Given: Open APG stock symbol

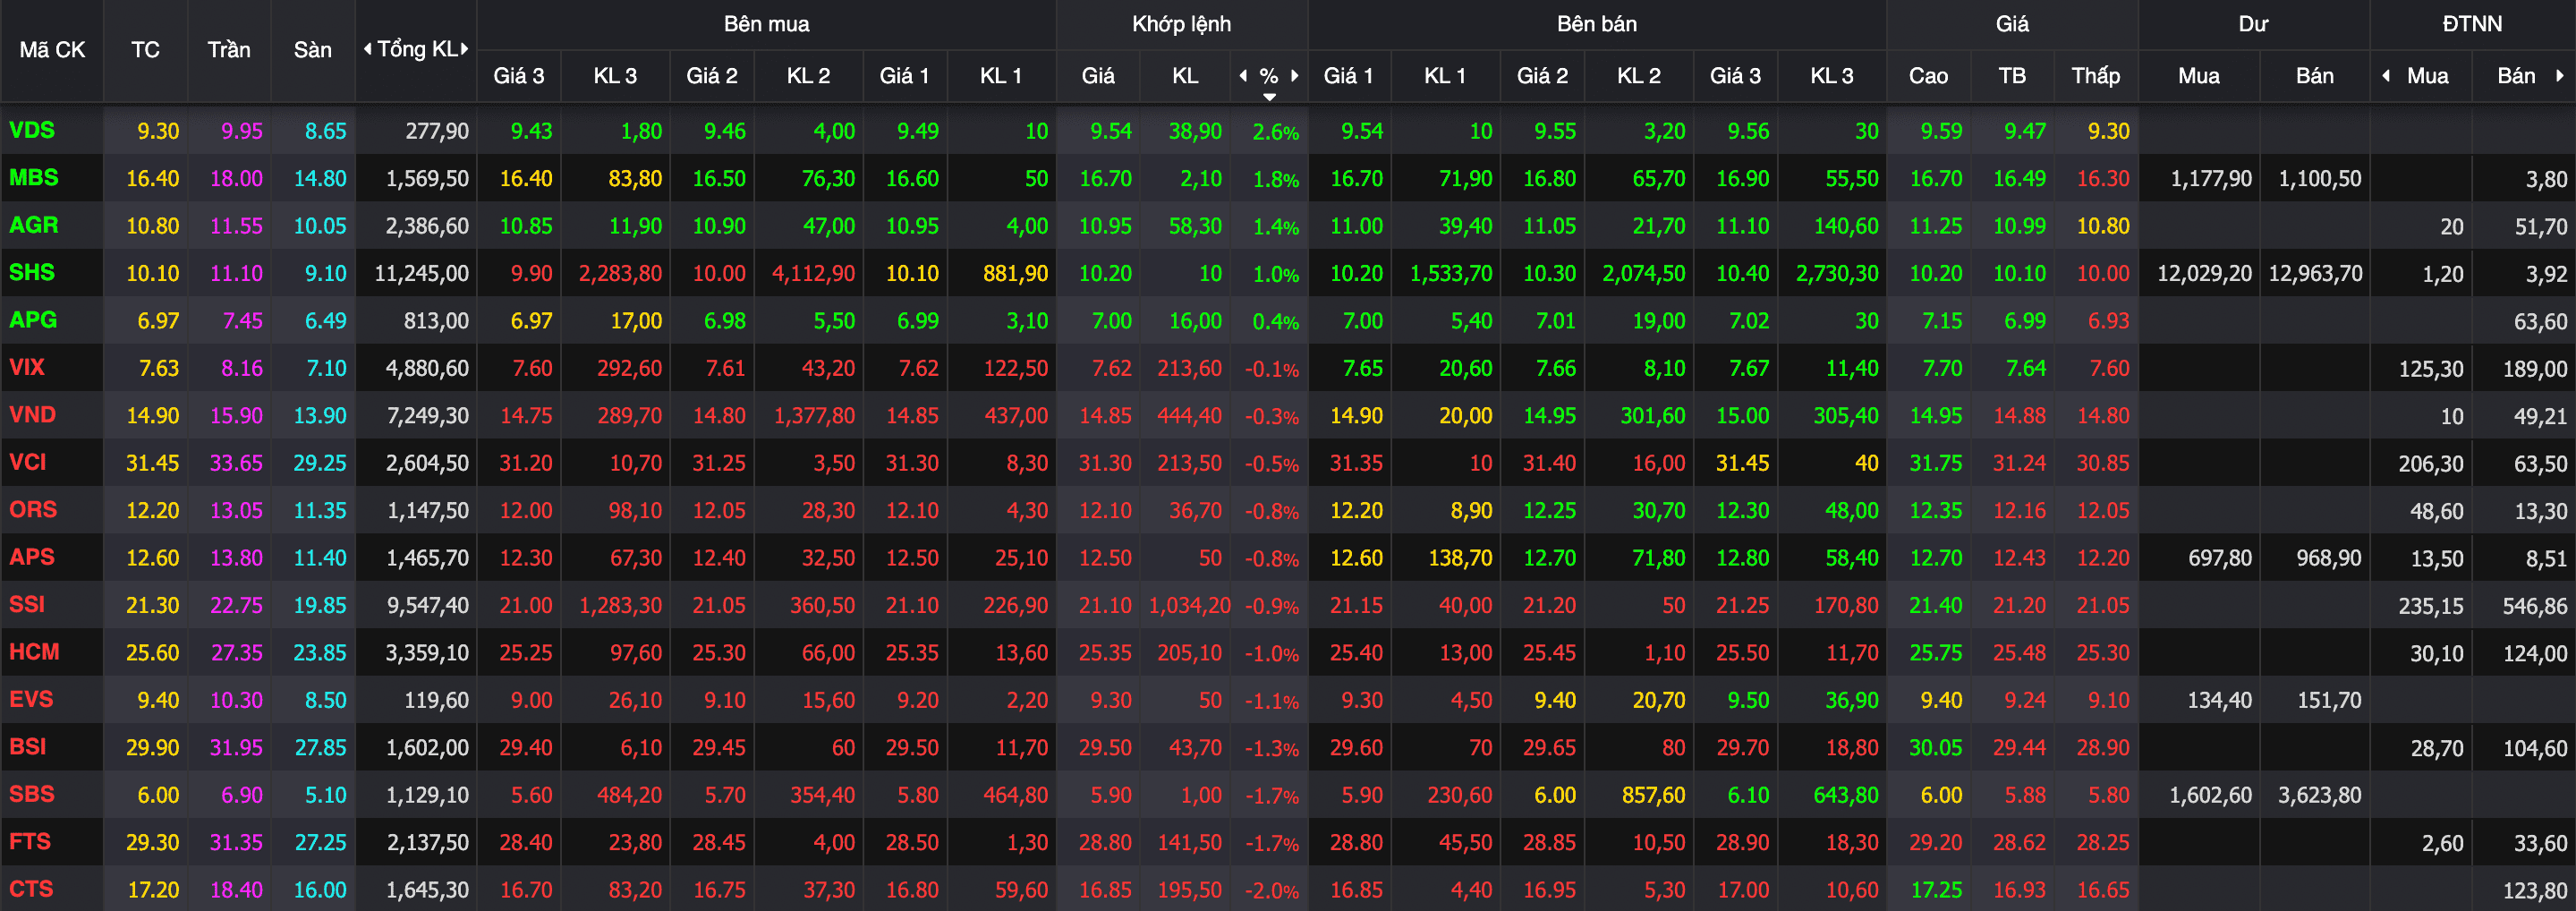Looking at the screenshot, I should point(33,320).
